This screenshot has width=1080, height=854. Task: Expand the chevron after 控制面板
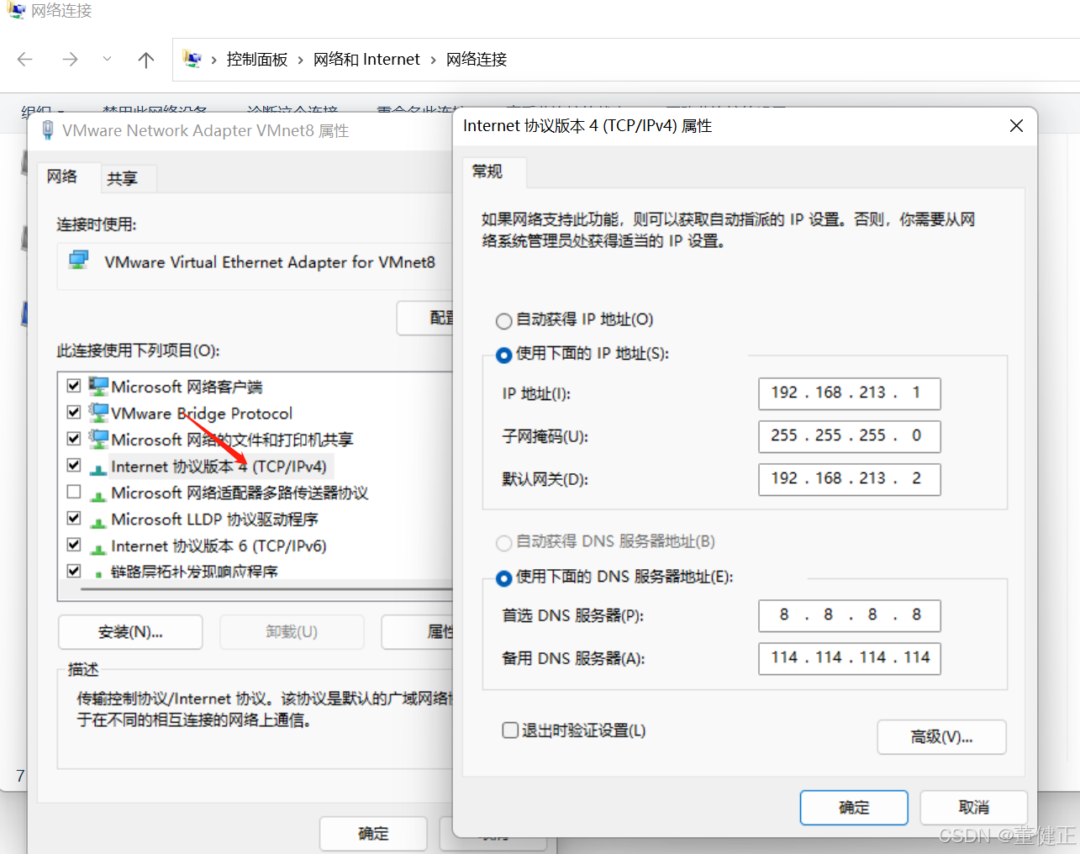300,60
